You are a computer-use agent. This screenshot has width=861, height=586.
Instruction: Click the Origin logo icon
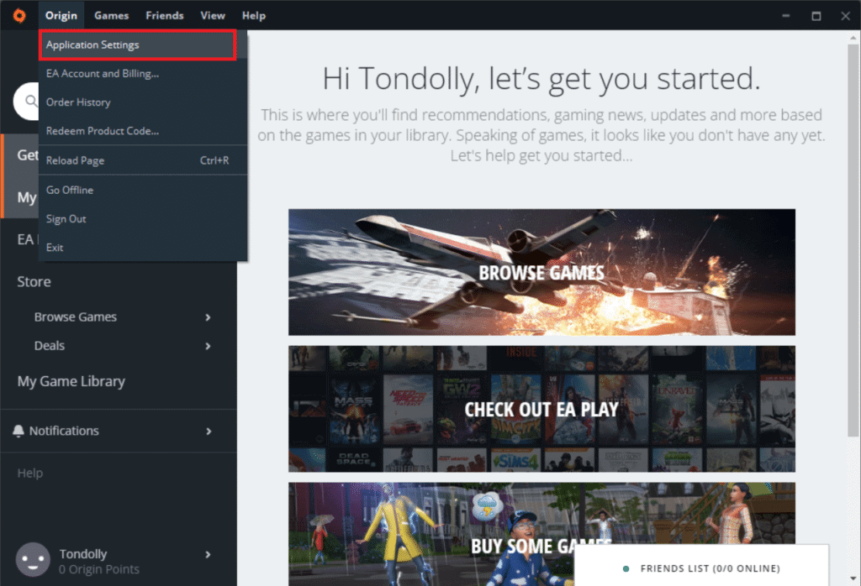click(x=18, y=14)
